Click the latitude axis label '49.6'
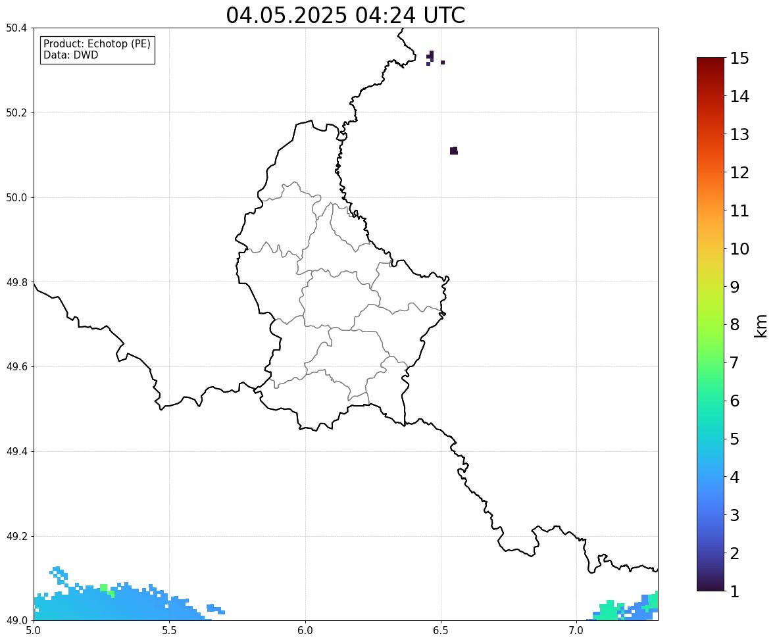The image size is (775, 642). pyautogui.click(x=16, y=366)
